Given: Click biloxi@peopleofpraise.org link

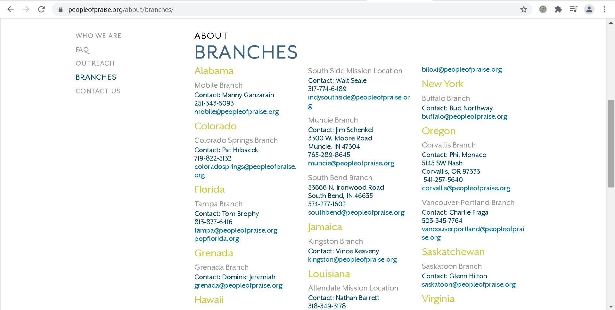Looking at the screenshot, I should (462, 69).
